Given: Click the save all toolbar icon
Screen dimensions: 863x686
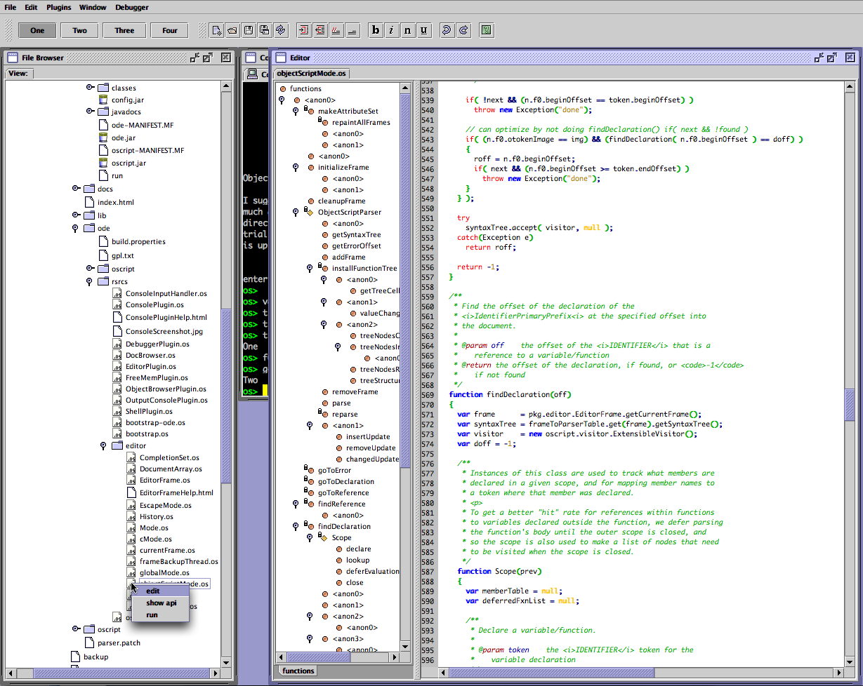Looking at the screenshot, I should 265,30.
